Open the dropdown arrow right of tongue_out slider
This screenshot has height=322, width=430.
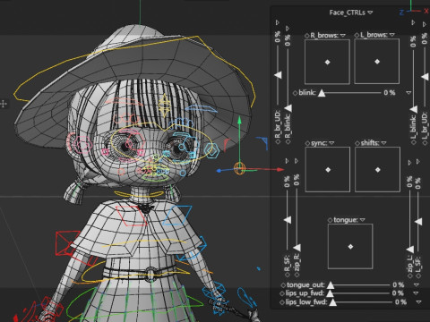[x=417, y=285]
